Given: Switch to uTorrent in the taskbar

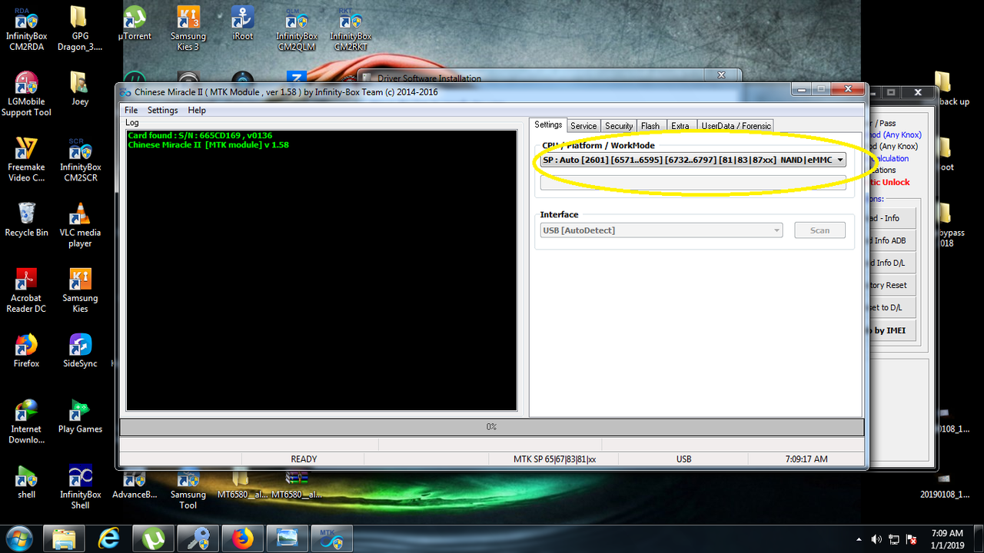Looking at the screenshot, I should point(153,538).
